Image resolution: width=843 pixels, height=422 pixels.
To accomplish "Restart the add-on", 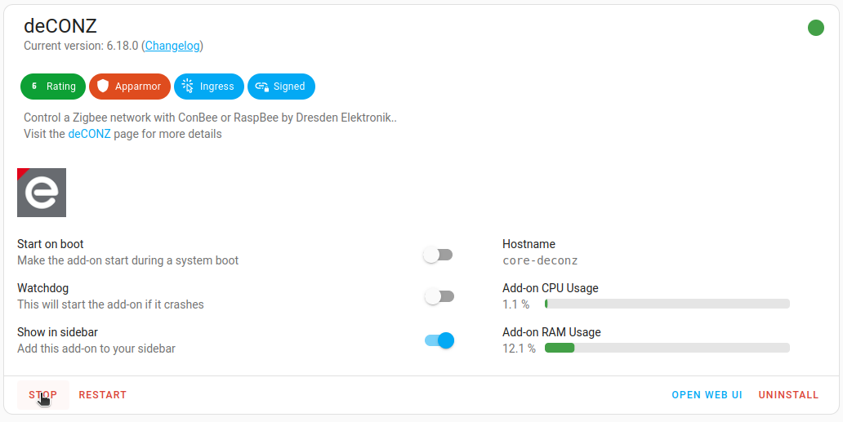I will (x=103, y=395).
